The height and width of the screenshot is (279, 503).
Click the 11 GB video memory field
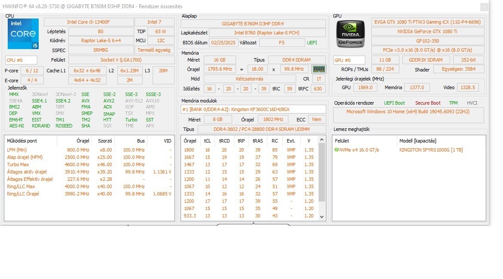click(x=385, y=60)
